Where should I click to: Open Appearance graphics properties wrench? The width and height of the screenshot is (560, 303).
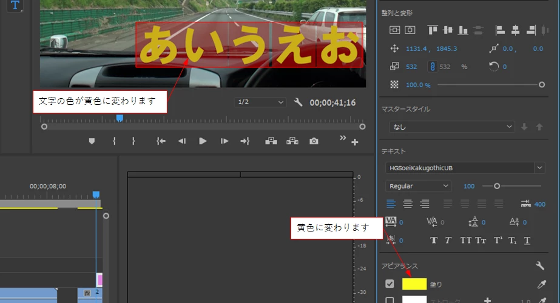click(539, 265)
